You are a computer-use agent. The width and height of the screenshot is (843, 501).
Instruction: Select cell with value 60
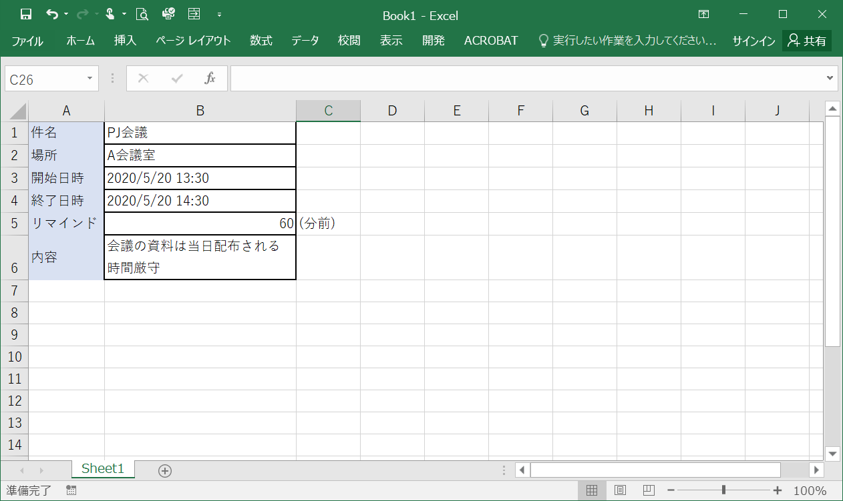pos(200,223)
